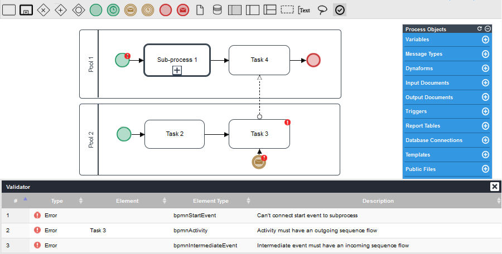Refresh the Process Objects panel
The height and width of the screenshot is (254, 502).
[x=479, y=28]
